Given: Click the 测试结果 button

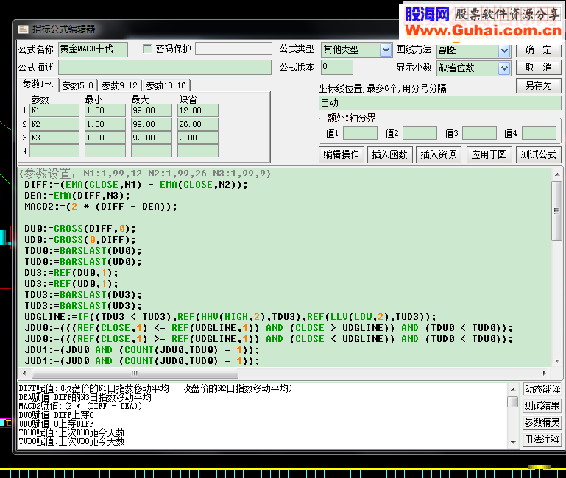Looking at the screenshot, I should pyautogui.click(x=542, y=406).
